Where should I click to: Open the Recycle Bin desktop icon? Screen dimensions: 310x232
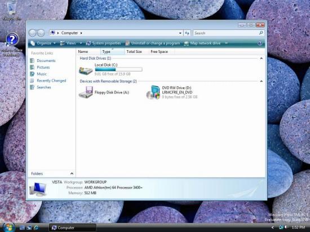click(x=11, y=10)
